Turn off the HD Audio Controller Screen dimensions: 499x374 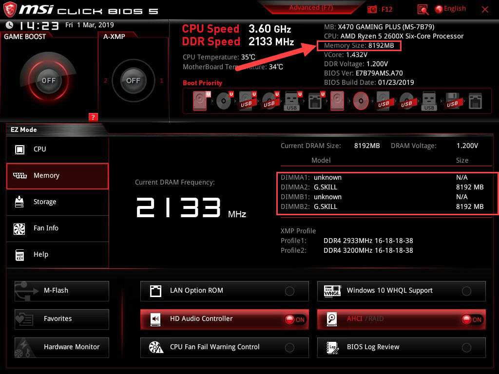point(296,319)
